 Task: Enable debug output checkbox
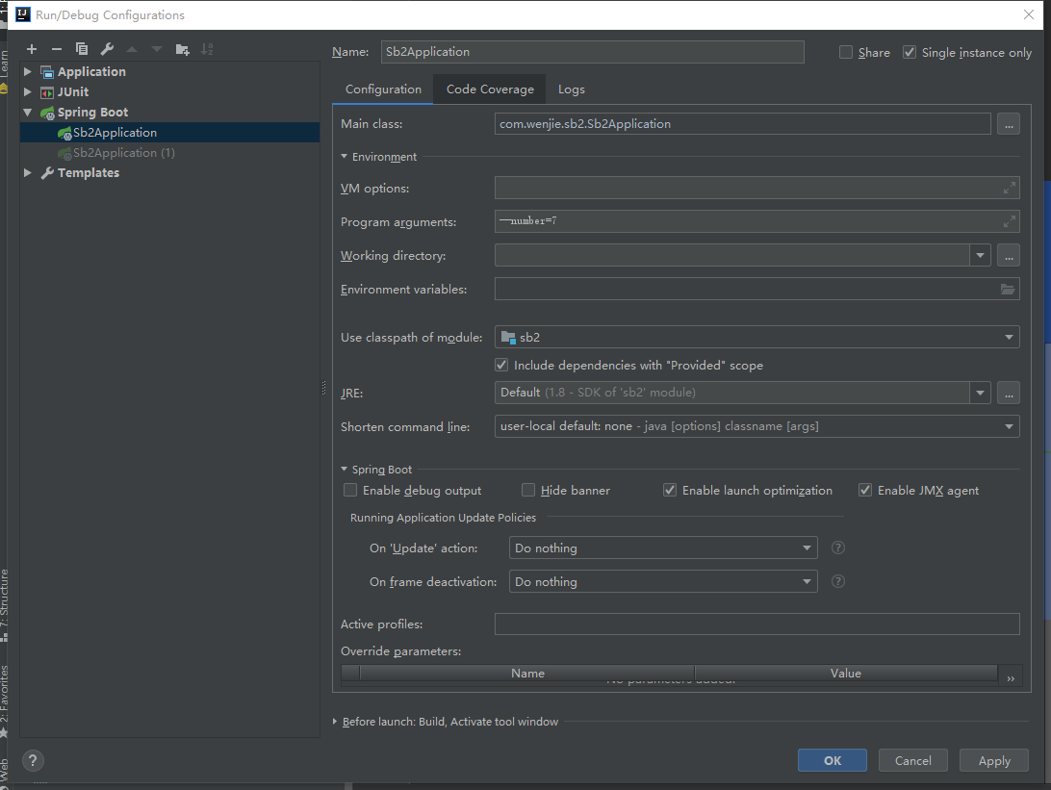coord(350,491)
